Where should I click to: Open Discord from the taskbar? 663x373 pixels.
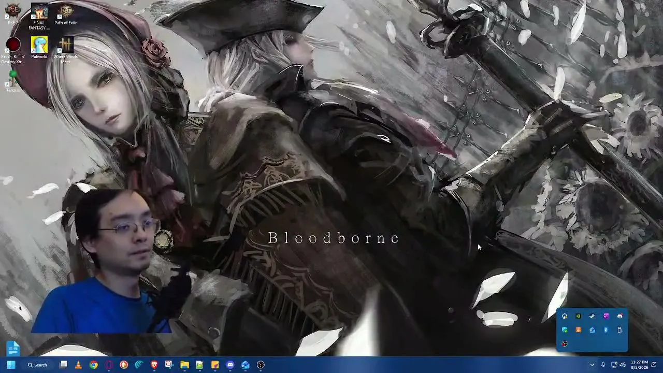(230, 365)
